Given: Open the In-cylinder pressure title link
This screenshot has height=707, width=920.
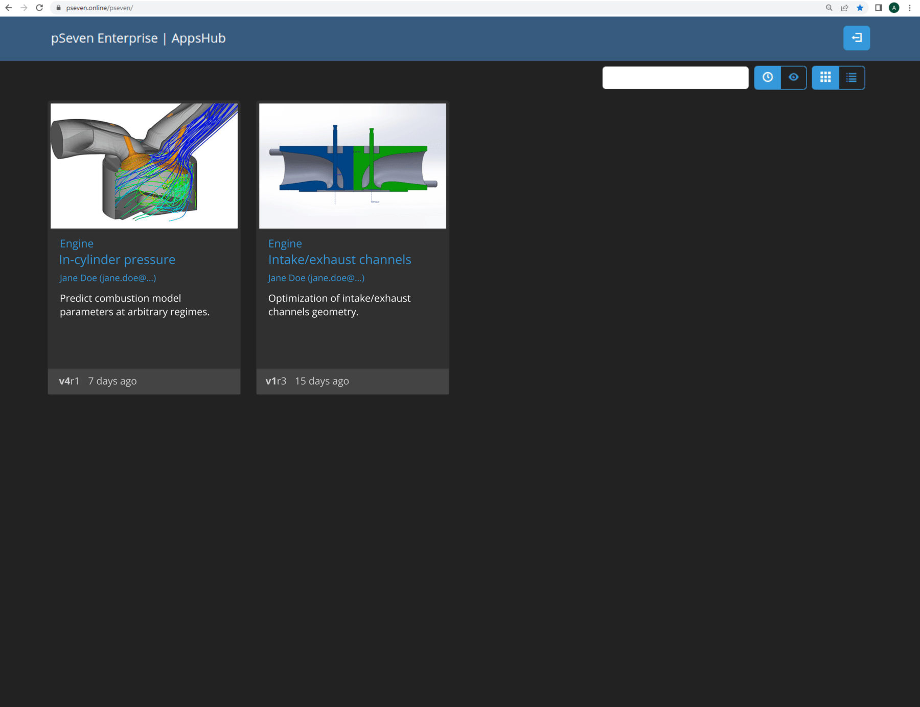Looking at the screenshot, I should pos(117,259).
